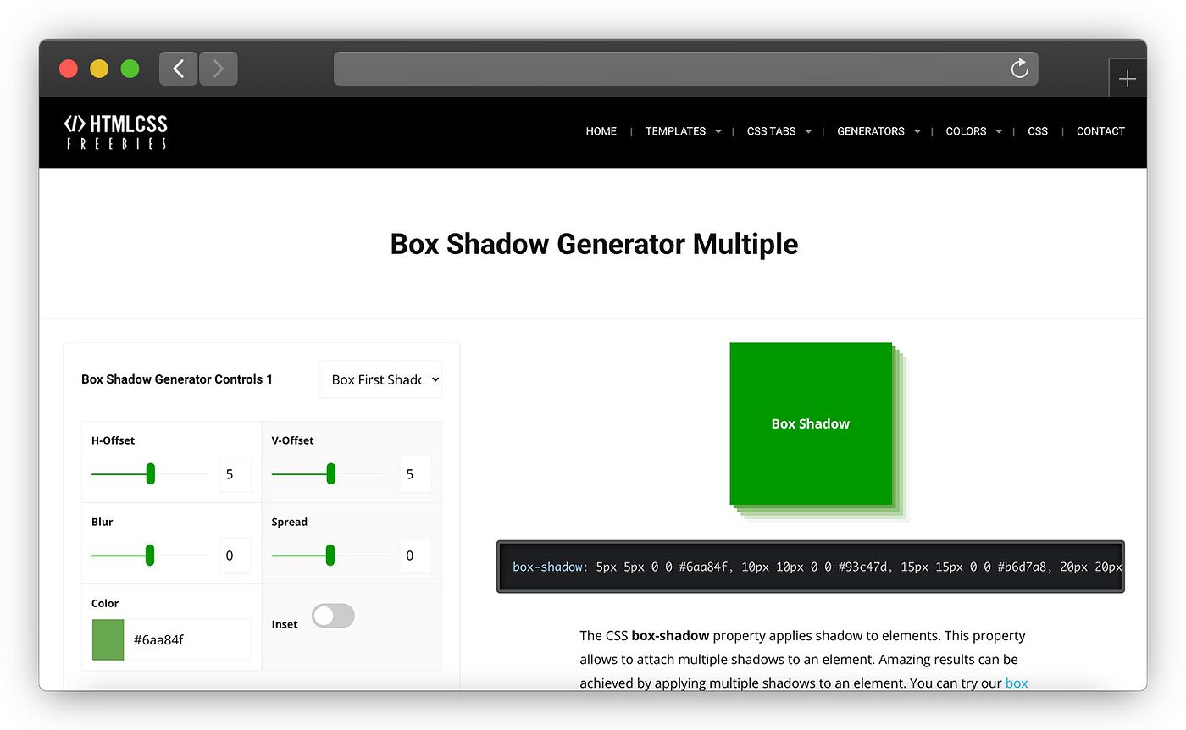Click the CSS TABS dropdown arrow
Image resolution: width=1186 pixels, height=730 pixels.
tap(808, 132)
